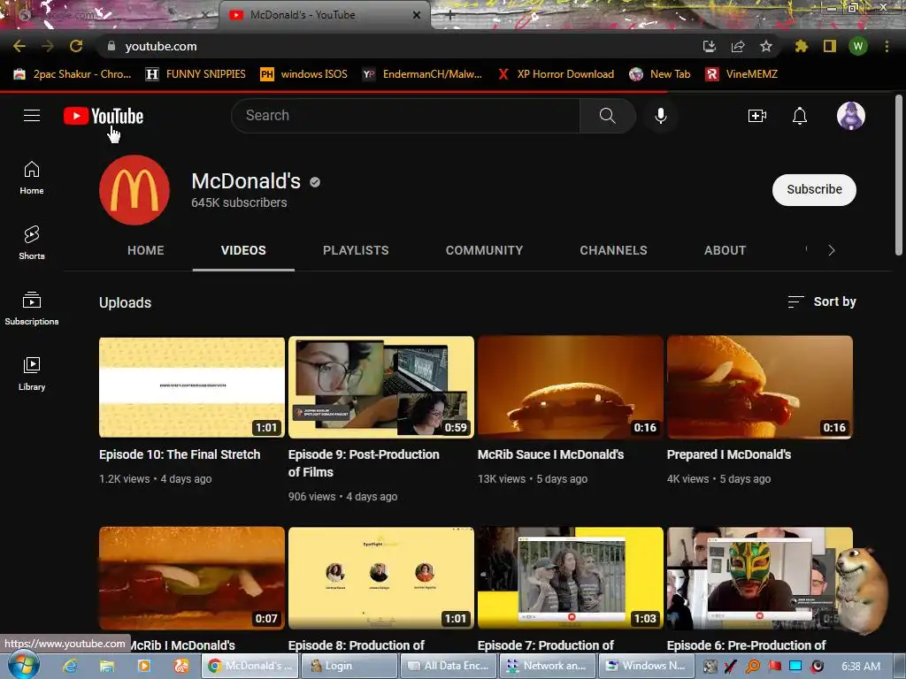Click the browser forward arrow
The width and height of the screenshot is (906, 679).
pyautogui.click(x=48, y=46)
